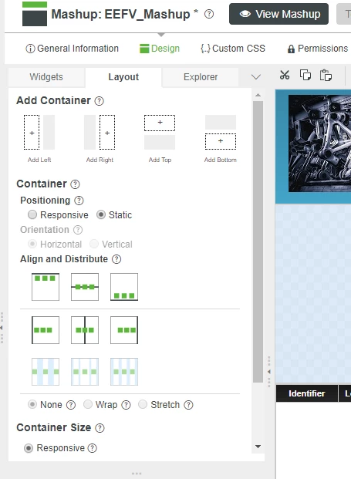Switch to the Widgets tab
The height and width of the screenshot is (479, 351).
(x=46, y=77)
